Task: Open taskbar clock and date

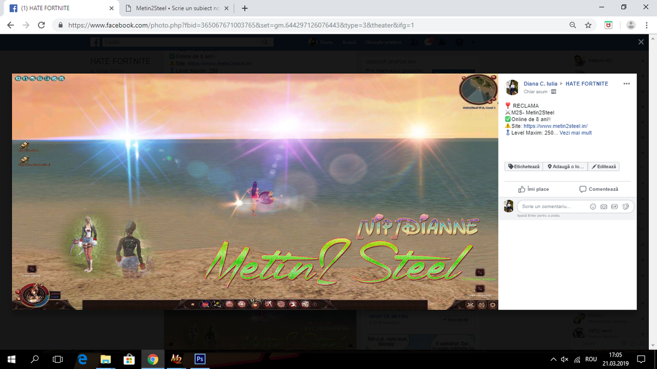Action: (x=615, y=359)
